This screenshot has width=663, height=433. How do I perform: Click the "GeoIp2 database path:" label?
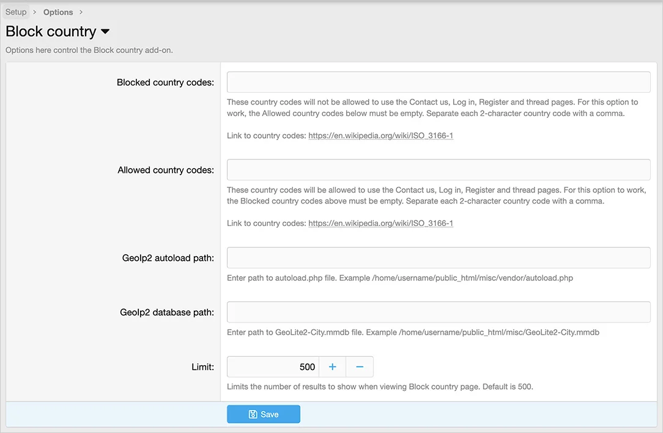coord(166,313)
